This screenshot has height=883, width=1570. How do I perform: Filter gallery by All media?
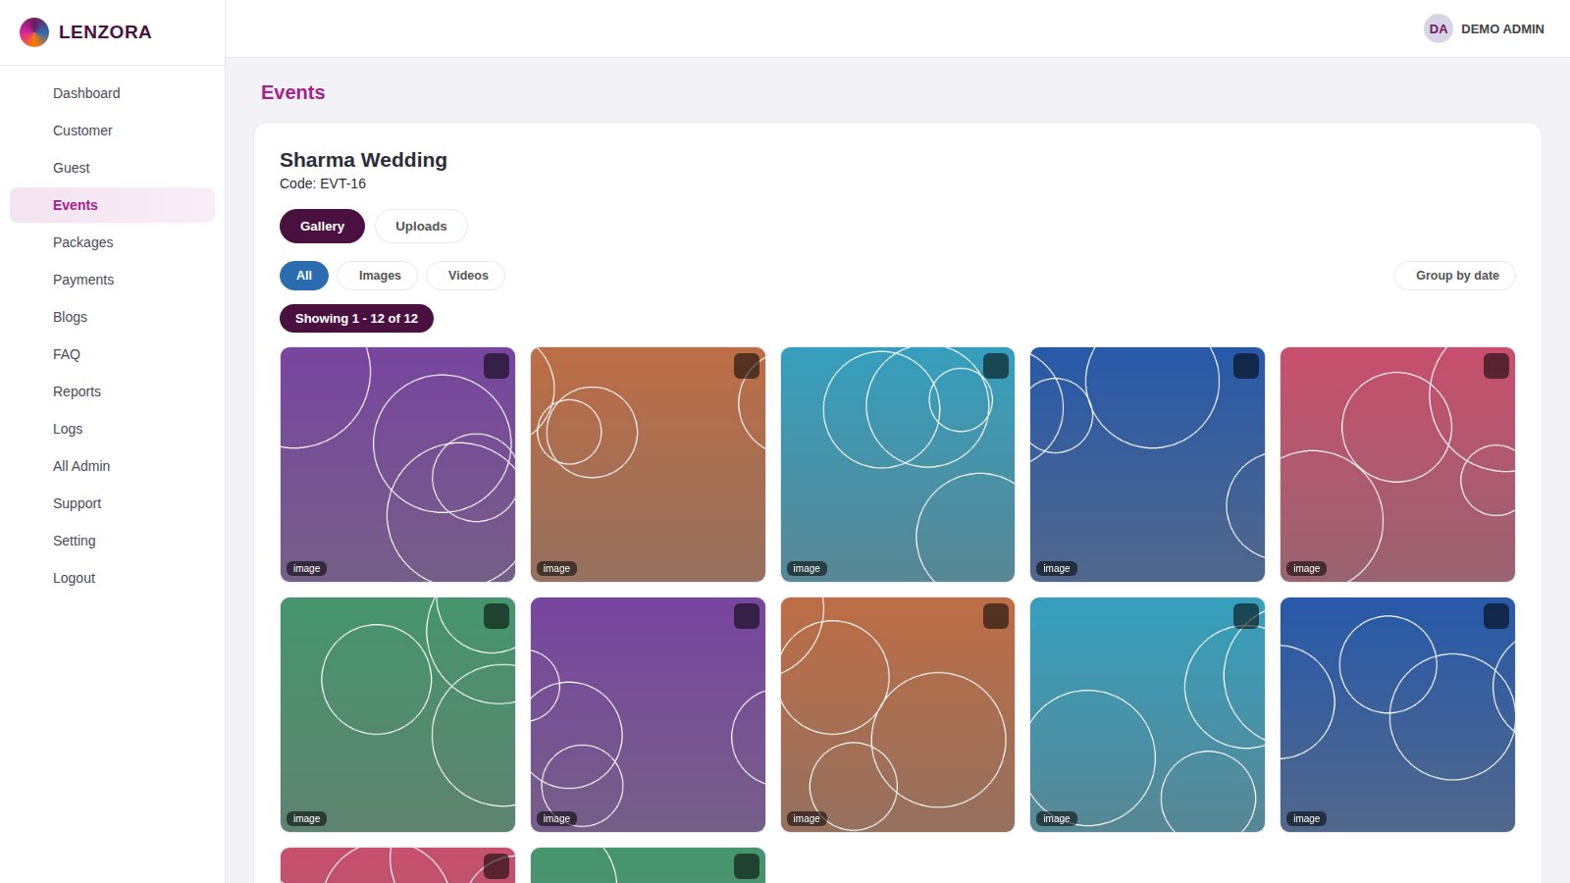pyautogui.click(x=304, y=276)
